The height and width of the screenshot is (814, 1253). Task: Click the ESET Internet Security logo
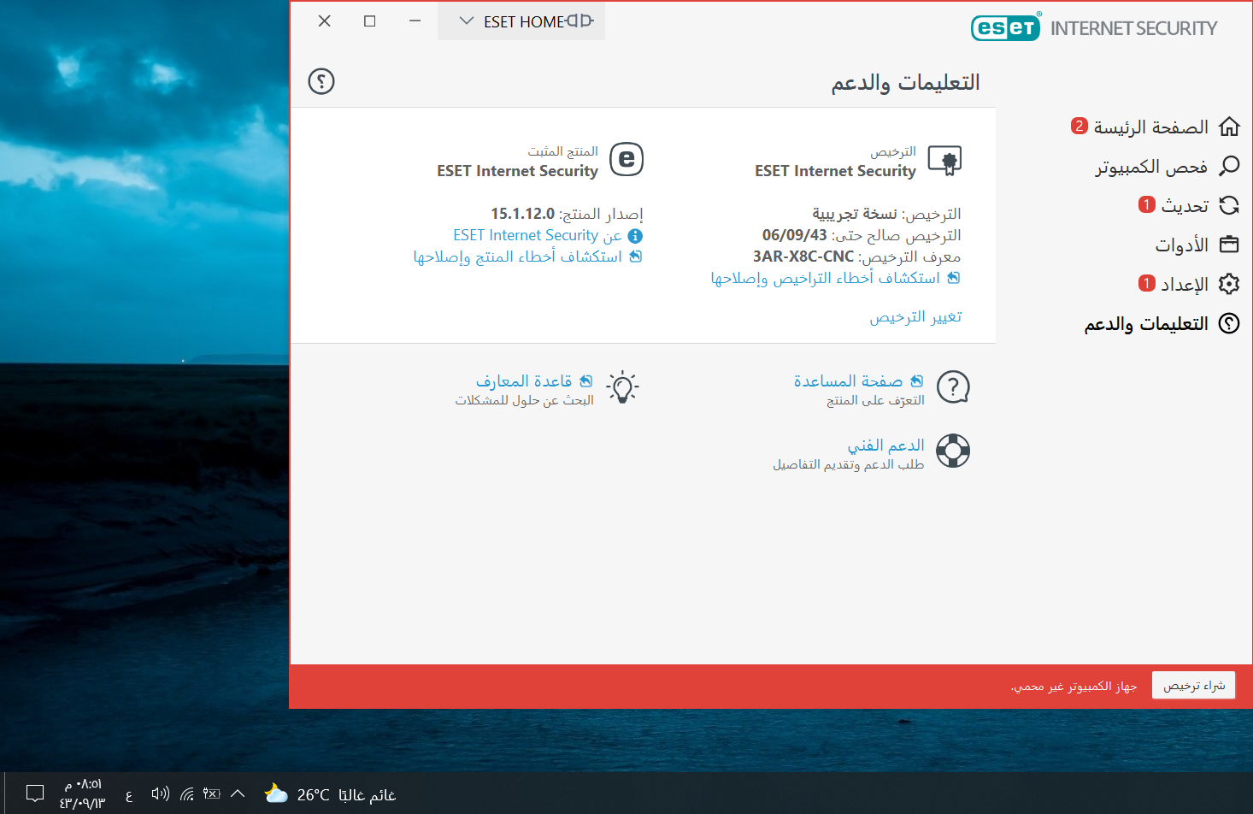[1094, 27]
